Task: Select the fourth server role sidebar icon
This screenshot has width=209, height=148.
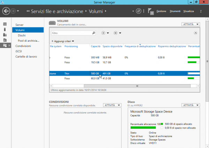Action: 5,40
